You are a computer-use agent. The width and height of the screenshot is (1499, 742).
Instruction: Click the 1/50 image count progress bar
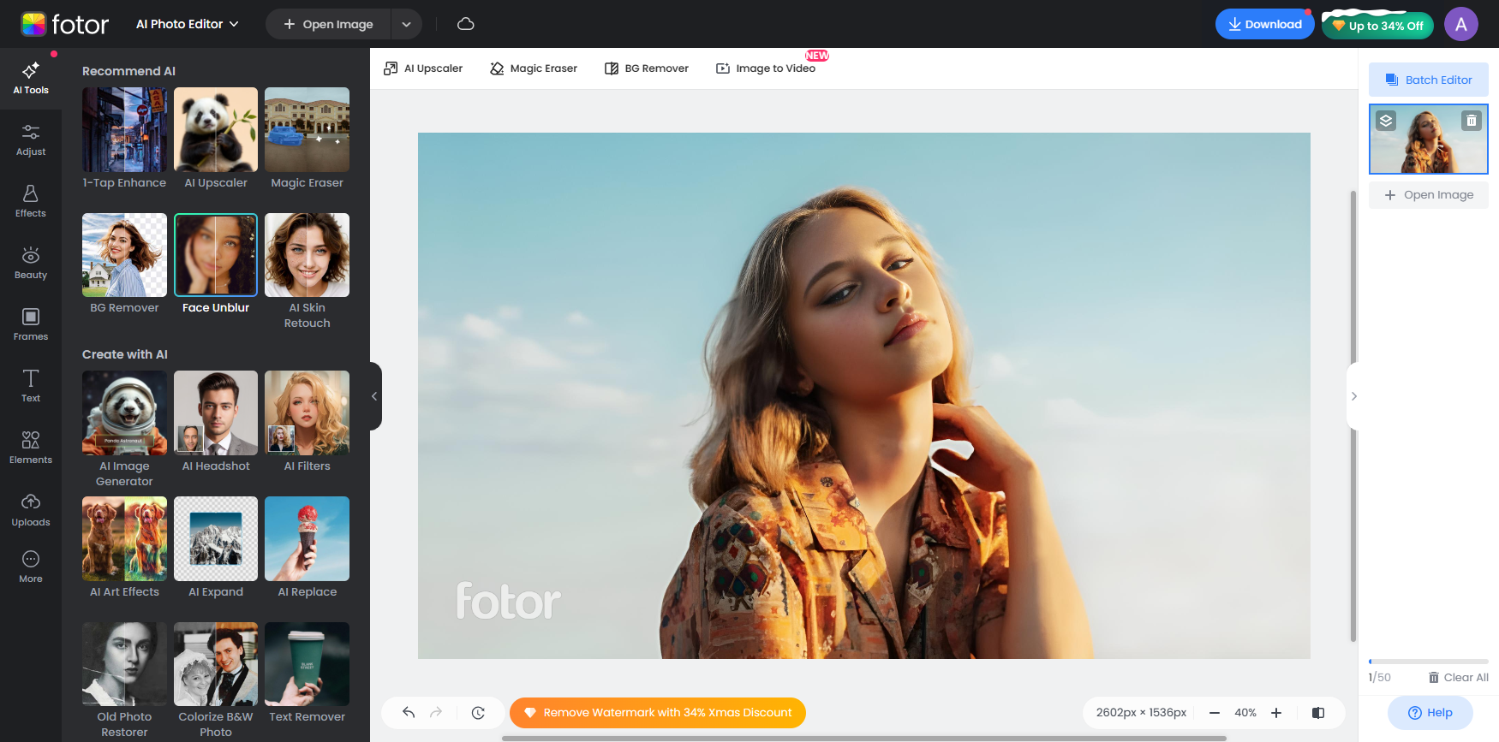click(x=1429, y=662)
